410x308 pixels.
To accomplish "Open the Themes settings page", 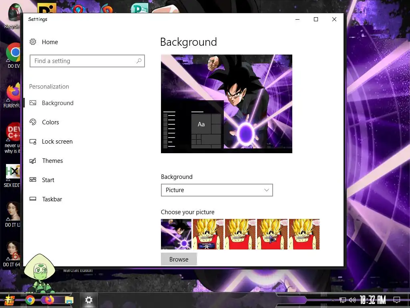I will (52, 161).
